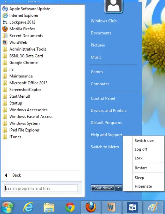This screenshot has width=165, height=214.
Task: Expand Shut down options arrow
Action: pos(118,188)
